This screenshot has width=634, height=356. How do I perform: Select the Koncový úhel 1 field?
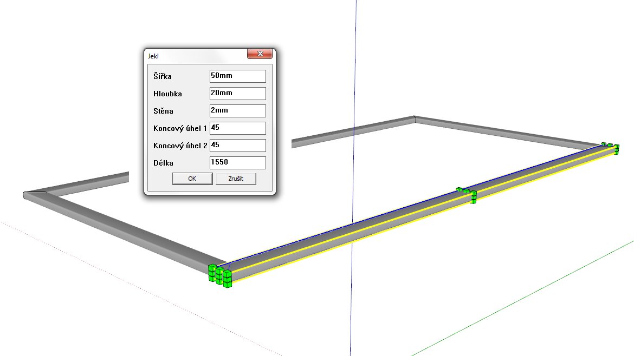pyautogui.click(x=237, y=128)
